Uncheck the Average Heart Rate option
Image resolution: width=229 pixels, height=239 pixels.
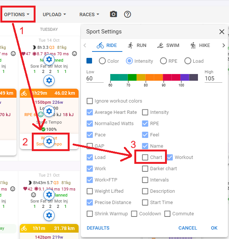point(90,112)
